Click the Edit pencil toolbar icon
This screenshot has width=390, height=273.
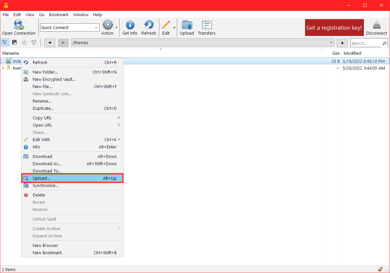166,25
